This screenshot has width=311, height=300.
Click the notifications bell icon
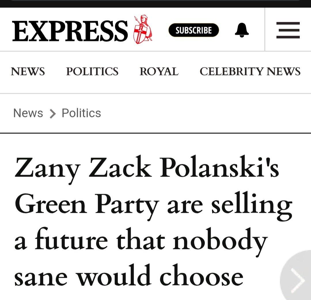(242, 30)
